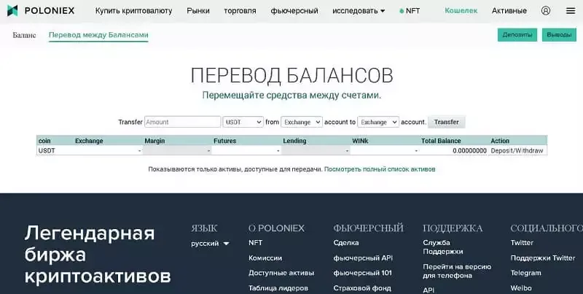Open фьючерсный section
583x294 pixels.
(294, 11)
